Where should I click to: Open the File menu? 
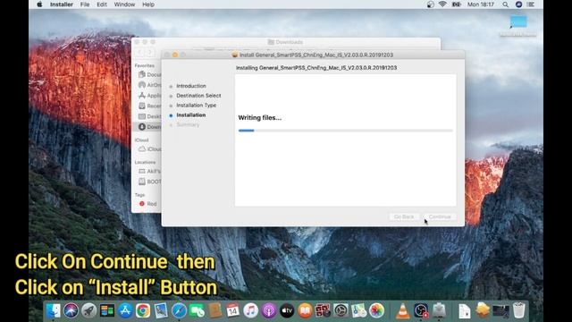tap(85, 4)
